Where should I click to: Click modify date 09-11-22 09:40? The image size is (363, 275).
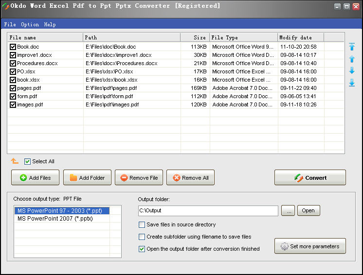coord(298,88)
